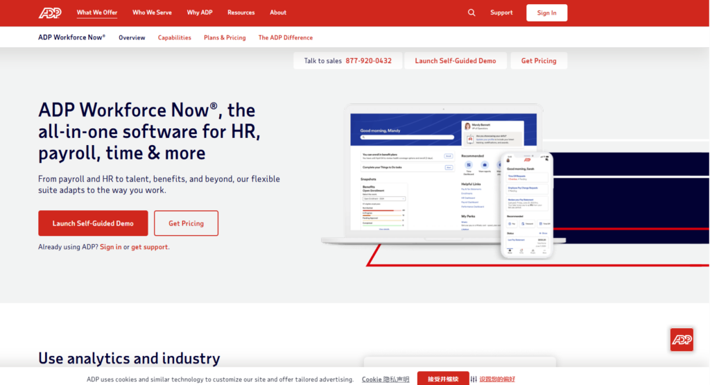The width and height of the screenshot is (710, 385).
Task: Expand the Who We Serve menu
Action: click(x=153, y=12)
